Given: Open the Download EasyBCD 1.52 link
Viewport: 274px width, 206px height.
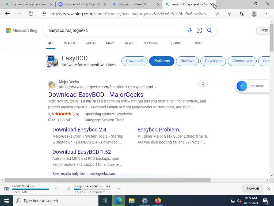Looking at the screenshot, I should pos(82,152).
